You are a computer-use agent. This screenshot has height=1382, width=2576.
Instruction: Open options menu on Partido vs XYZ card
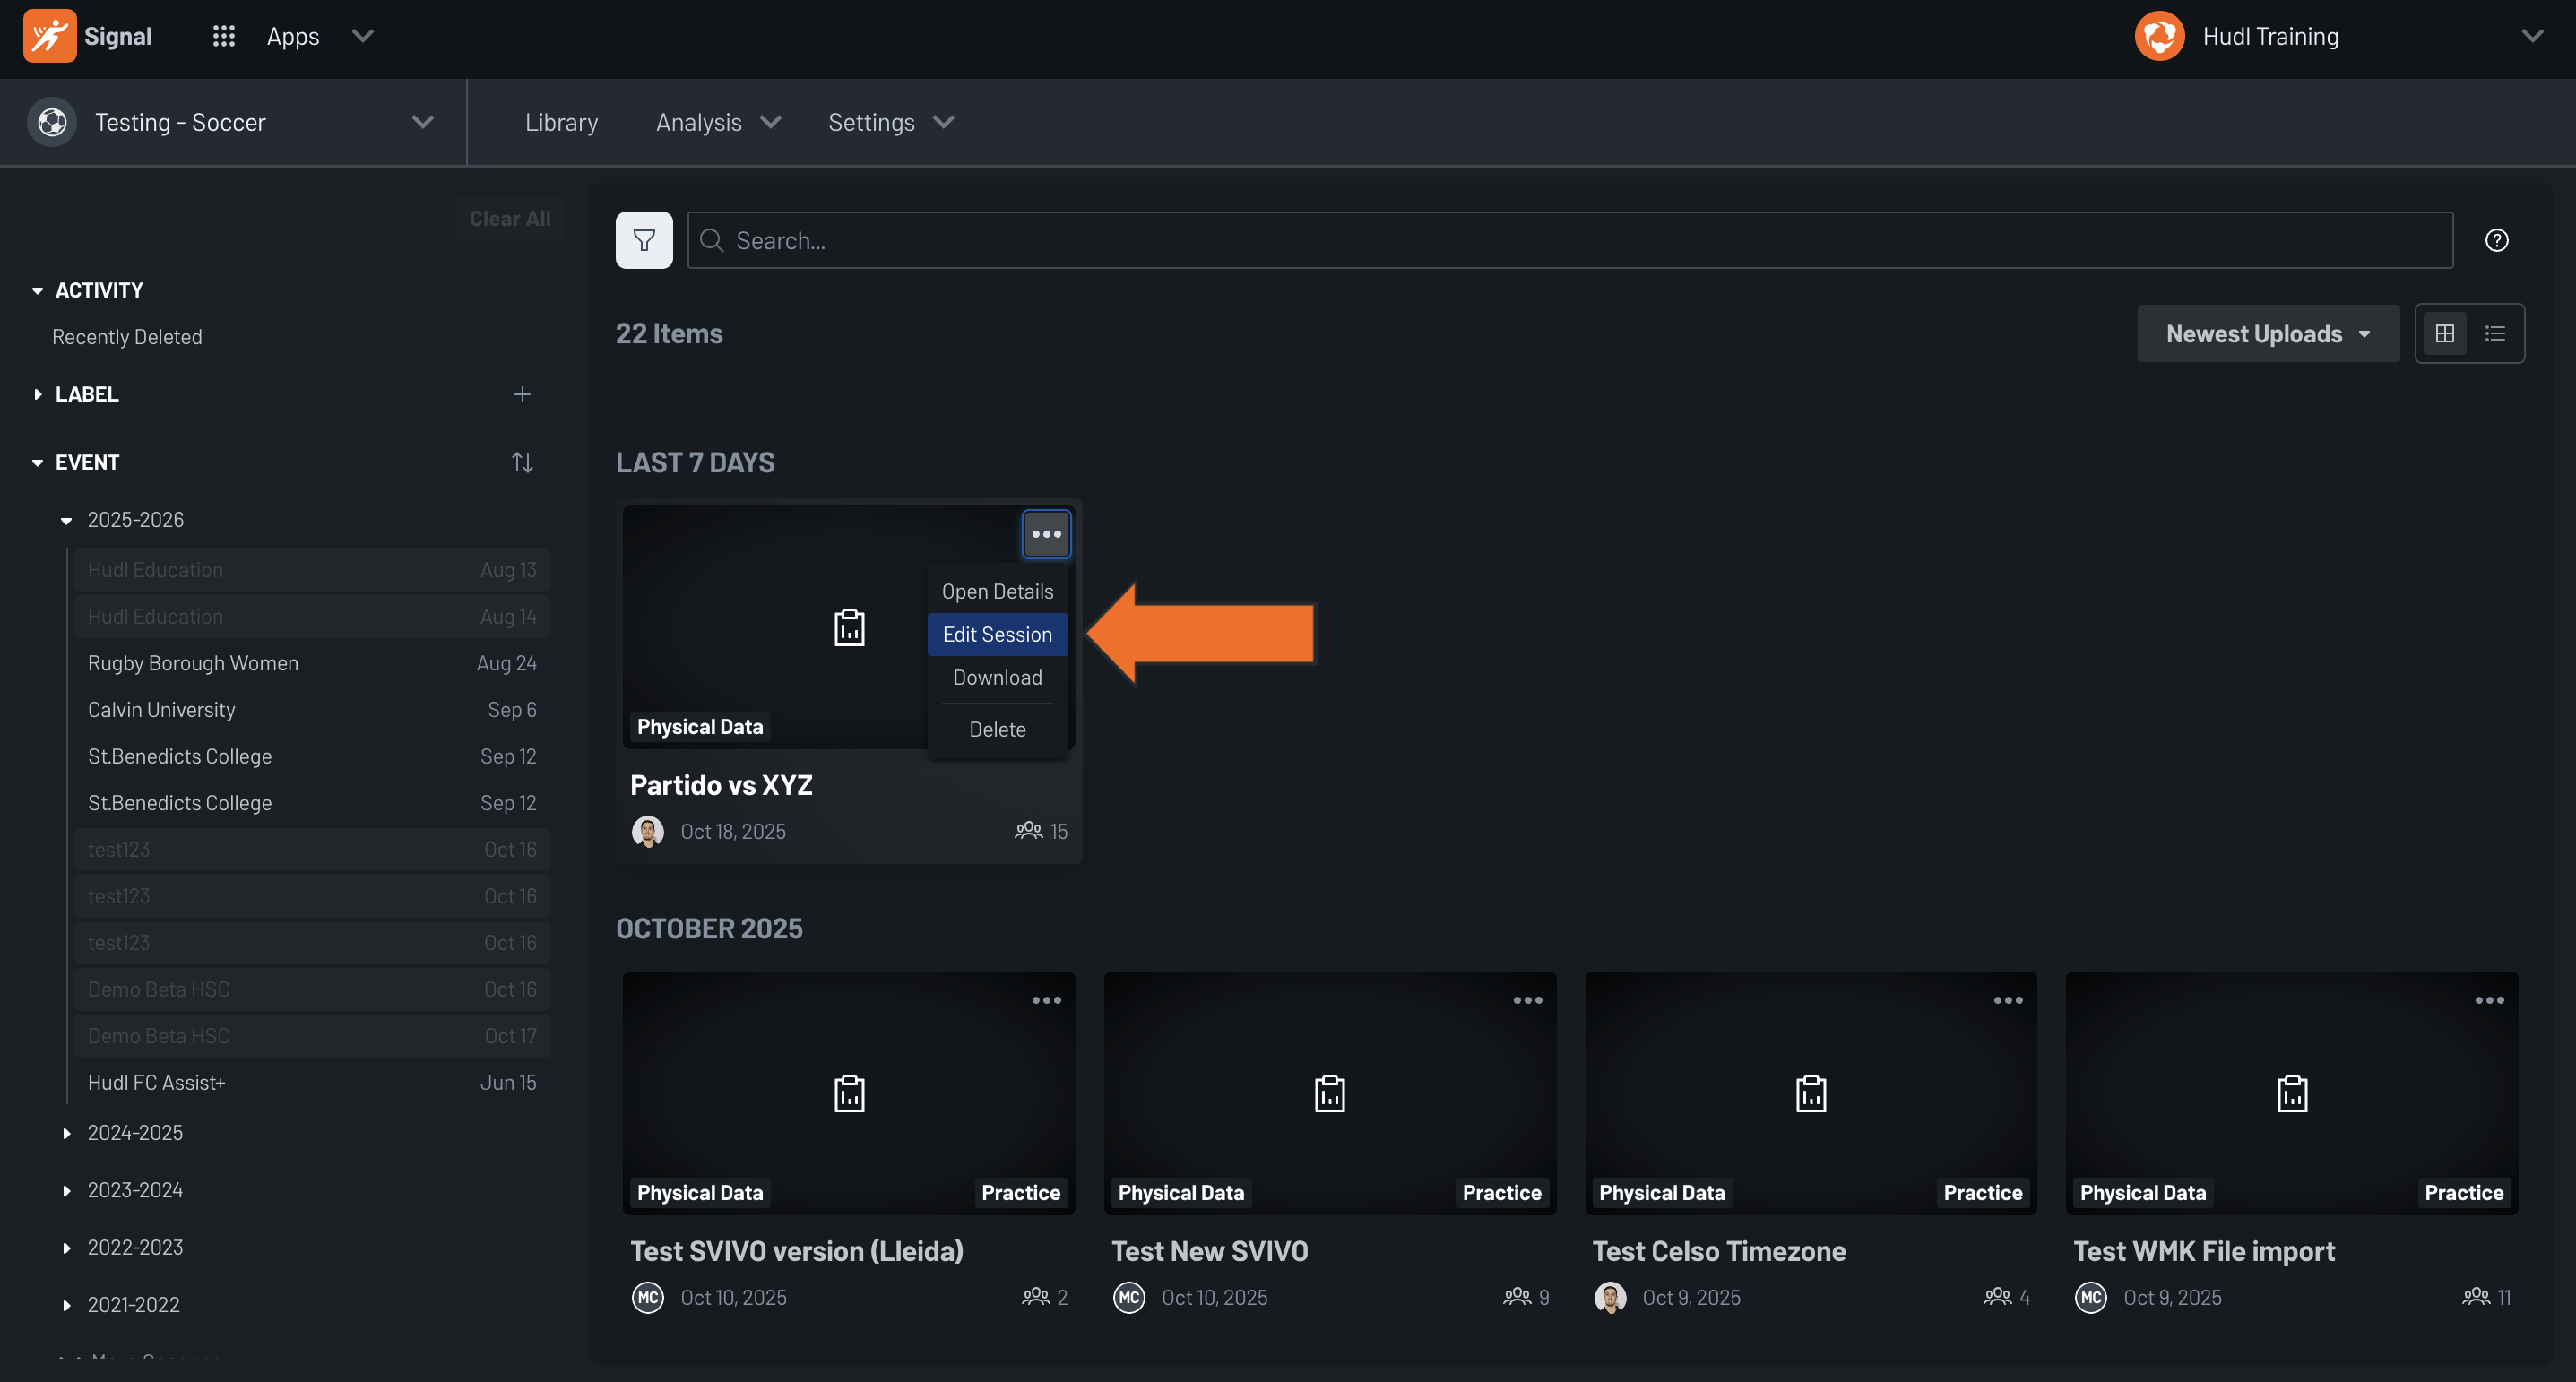click(1046, 534)
